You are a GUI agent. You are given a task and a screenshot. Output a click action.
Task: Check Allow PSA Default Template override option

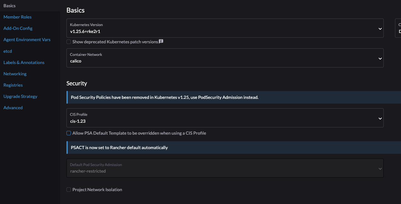pyautogui.click(x=68, y=133)
